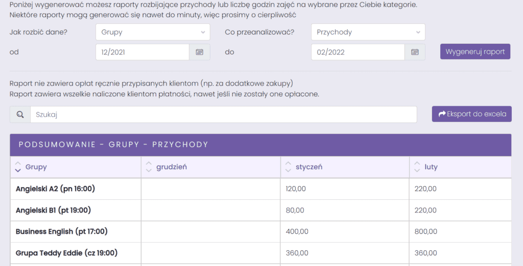Open calendar picker for the start date
Screen dimensions: 523x266
click(200, 52)
